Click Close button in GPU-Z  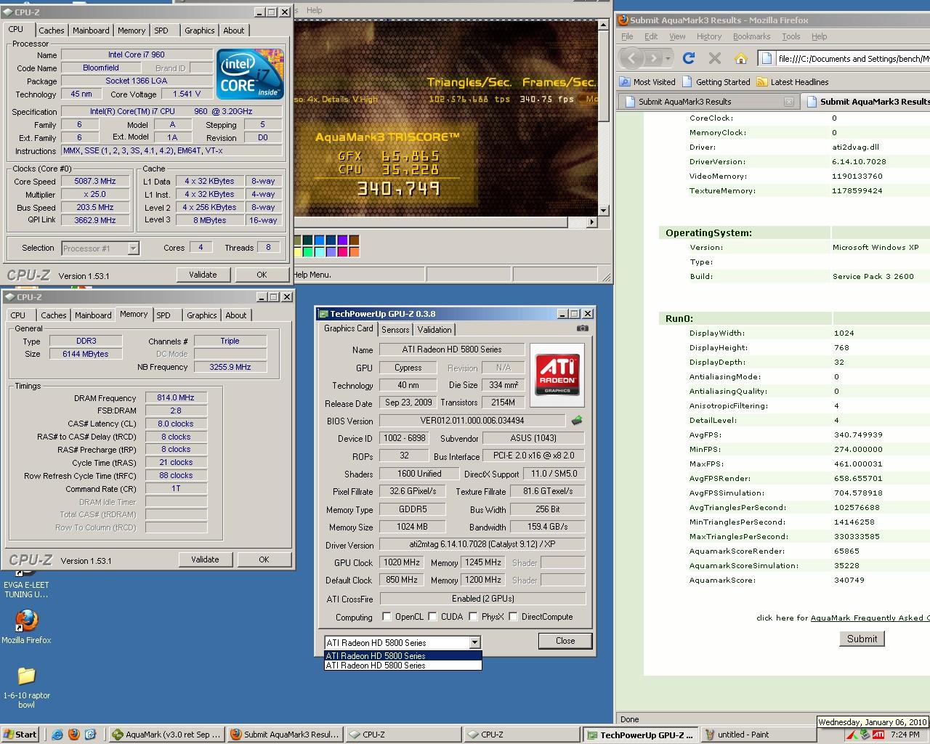pos(565,641)
